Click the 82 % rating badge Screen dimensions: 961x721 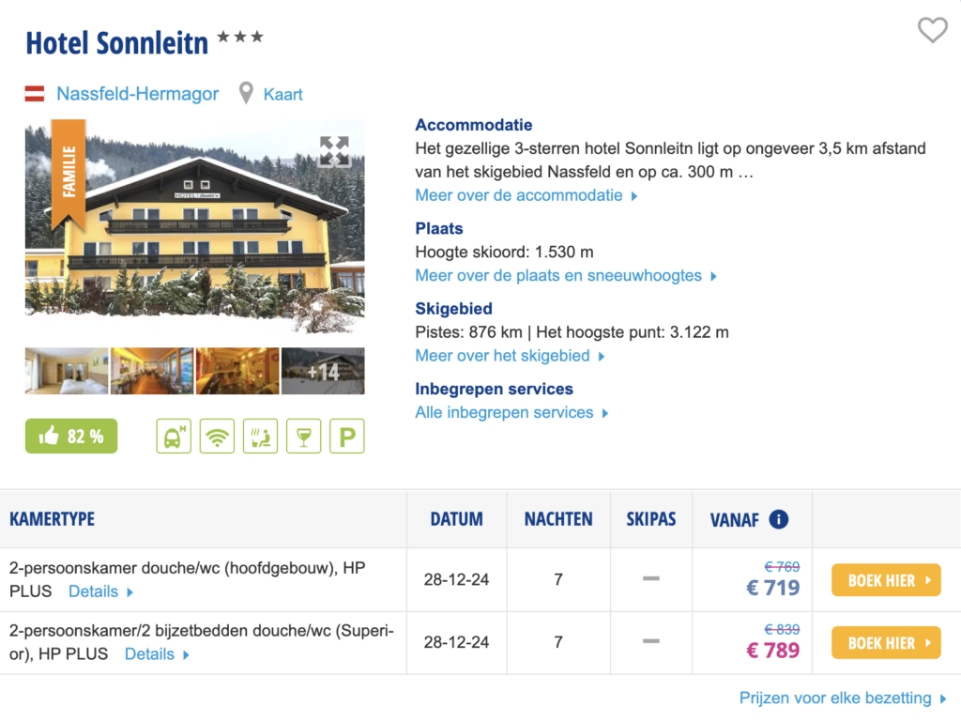(71, 437)
